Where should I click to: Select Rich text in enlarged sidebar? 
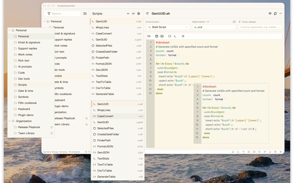[x=31, y=60]
